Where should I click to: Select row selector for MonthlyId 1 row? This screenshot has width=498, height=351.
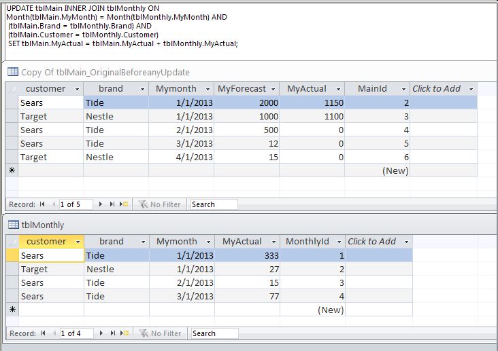click(x=12, y=255)
